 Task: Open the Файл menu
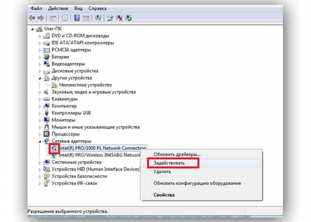pyautogui.click(x=36, y=8)
